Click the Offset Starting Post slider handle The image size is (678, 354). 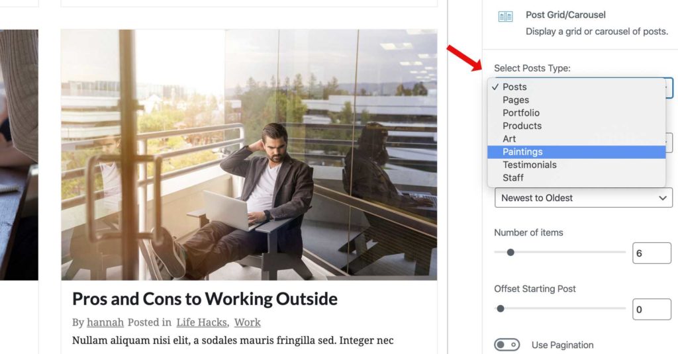501,308
